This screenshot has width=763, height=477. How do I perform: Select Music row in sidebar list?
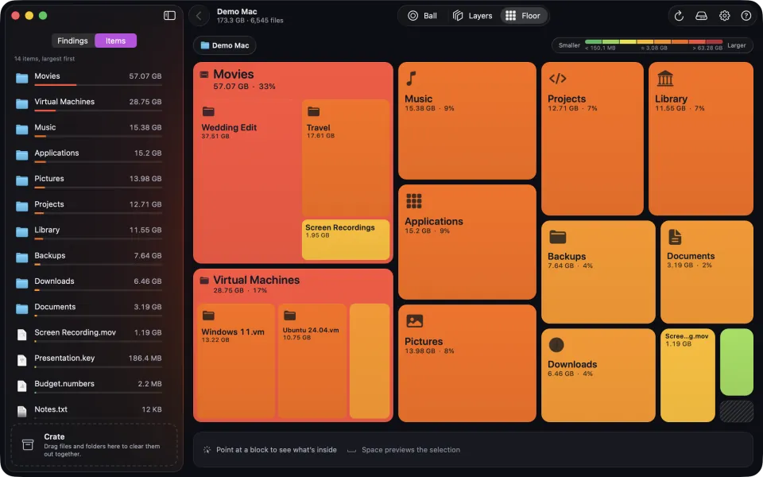point(88,130)
